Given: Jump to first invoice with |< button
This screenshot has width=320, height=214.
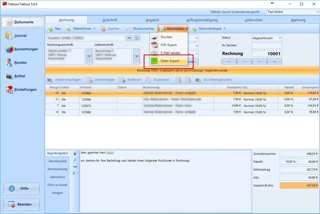Looking at the screenshot, I should [x=229, y=62].
